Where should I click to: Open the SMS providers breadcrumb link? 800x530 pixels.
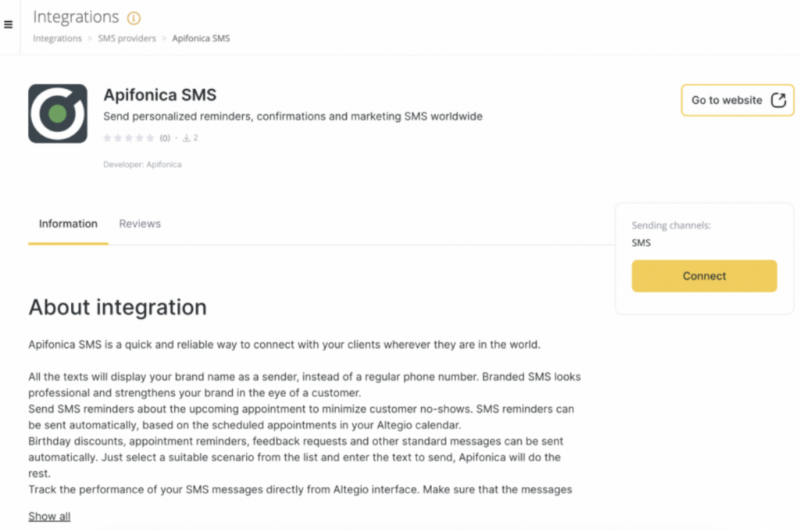(x=127, y=38)
